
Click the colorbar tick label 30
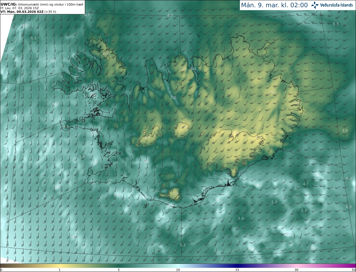296,270
